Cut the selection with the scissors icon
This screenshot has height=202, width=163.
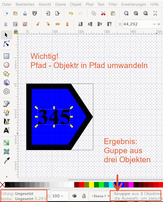pyautogui.click(x=103, y=13)
